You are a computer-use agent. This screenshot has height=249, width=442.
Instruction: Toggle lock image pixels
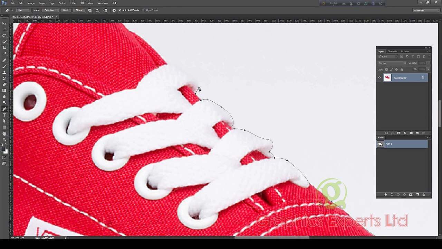coord(392,70)
